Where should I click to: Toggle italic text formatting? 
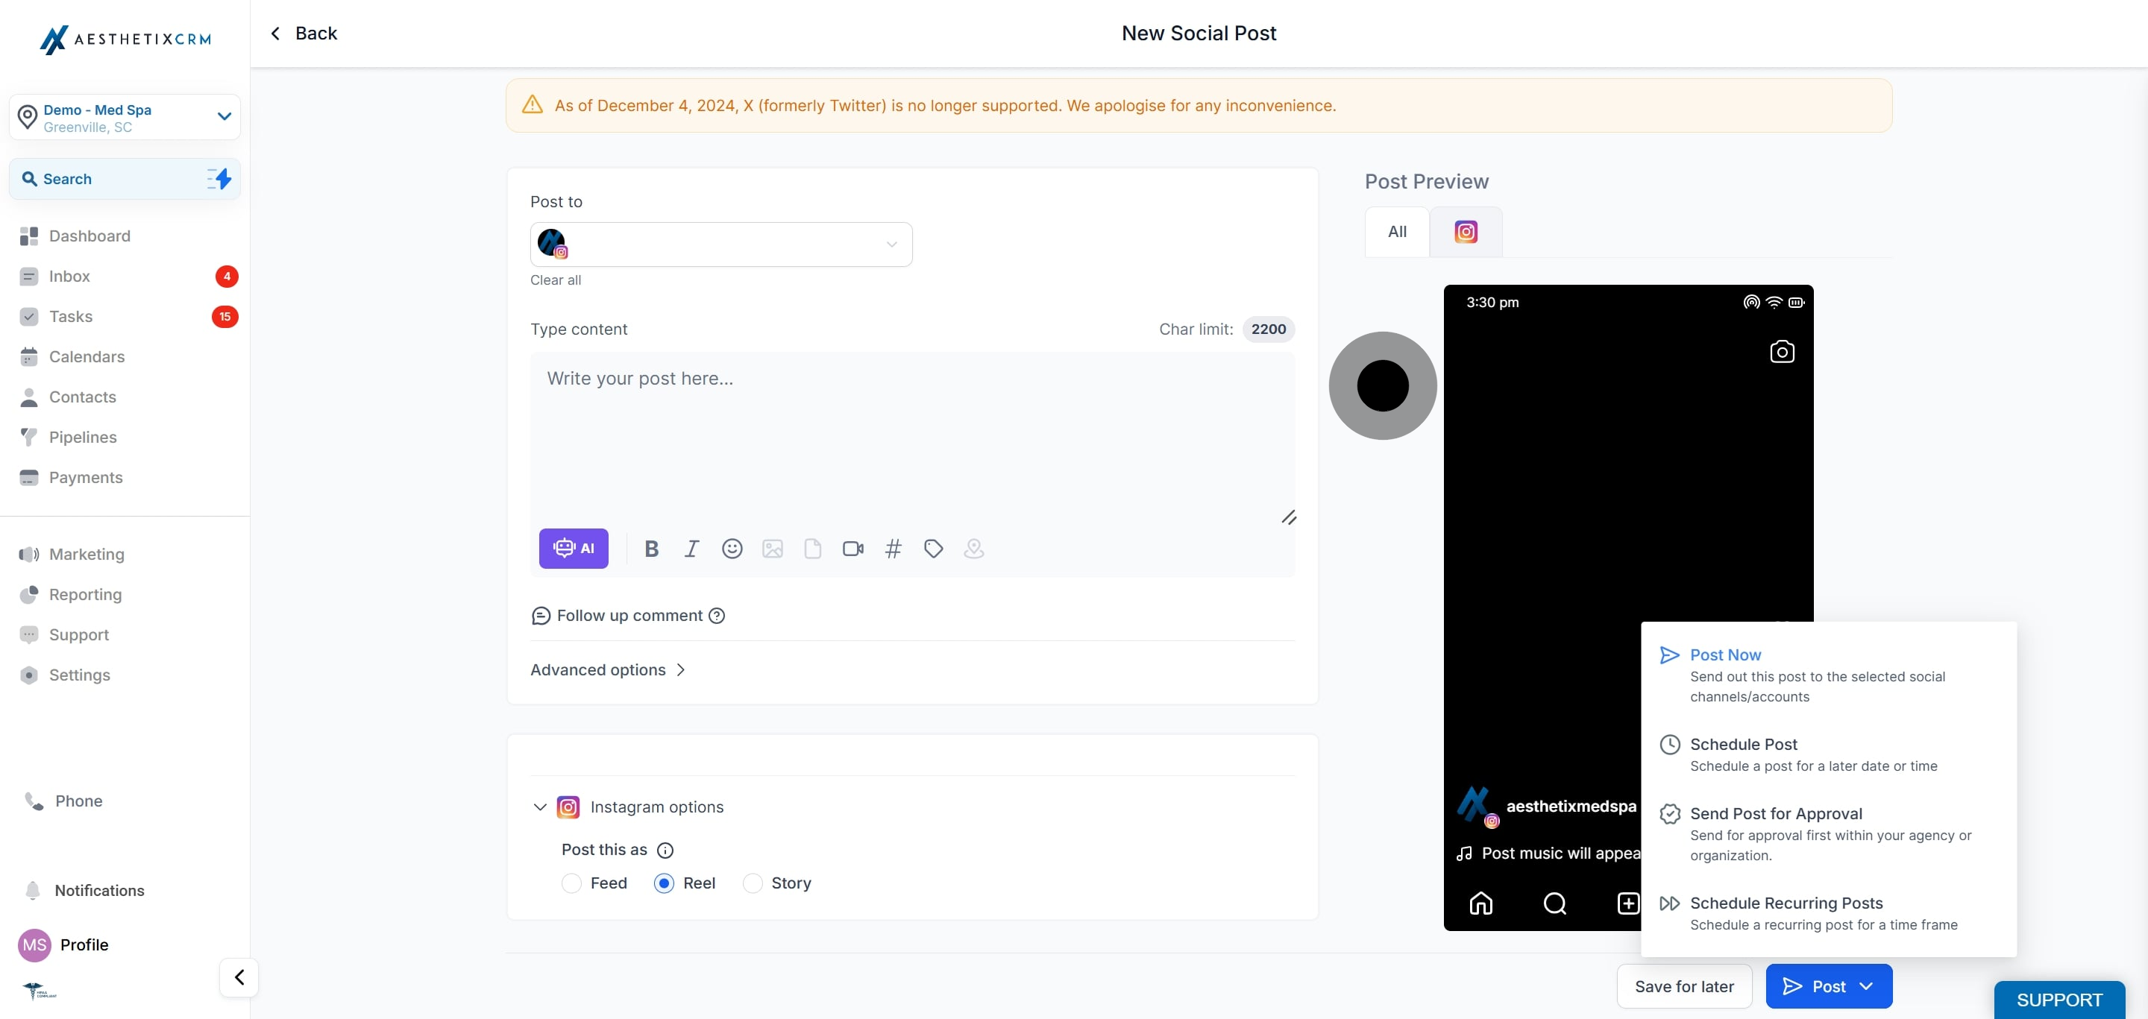691,548
